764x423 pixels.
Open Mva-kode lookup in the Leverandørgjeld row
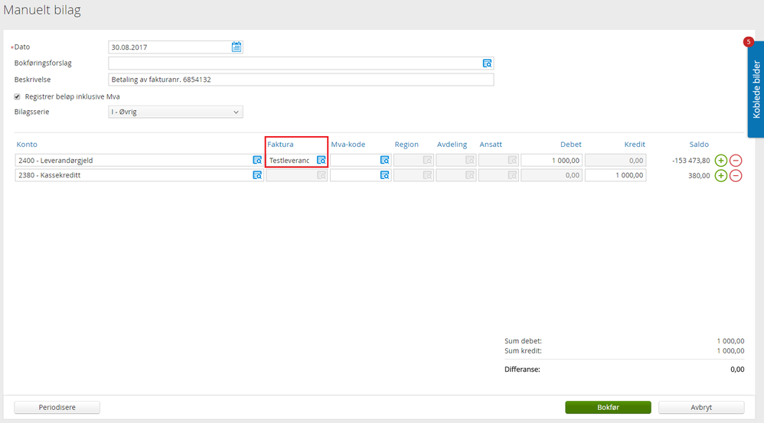(384, 160)
